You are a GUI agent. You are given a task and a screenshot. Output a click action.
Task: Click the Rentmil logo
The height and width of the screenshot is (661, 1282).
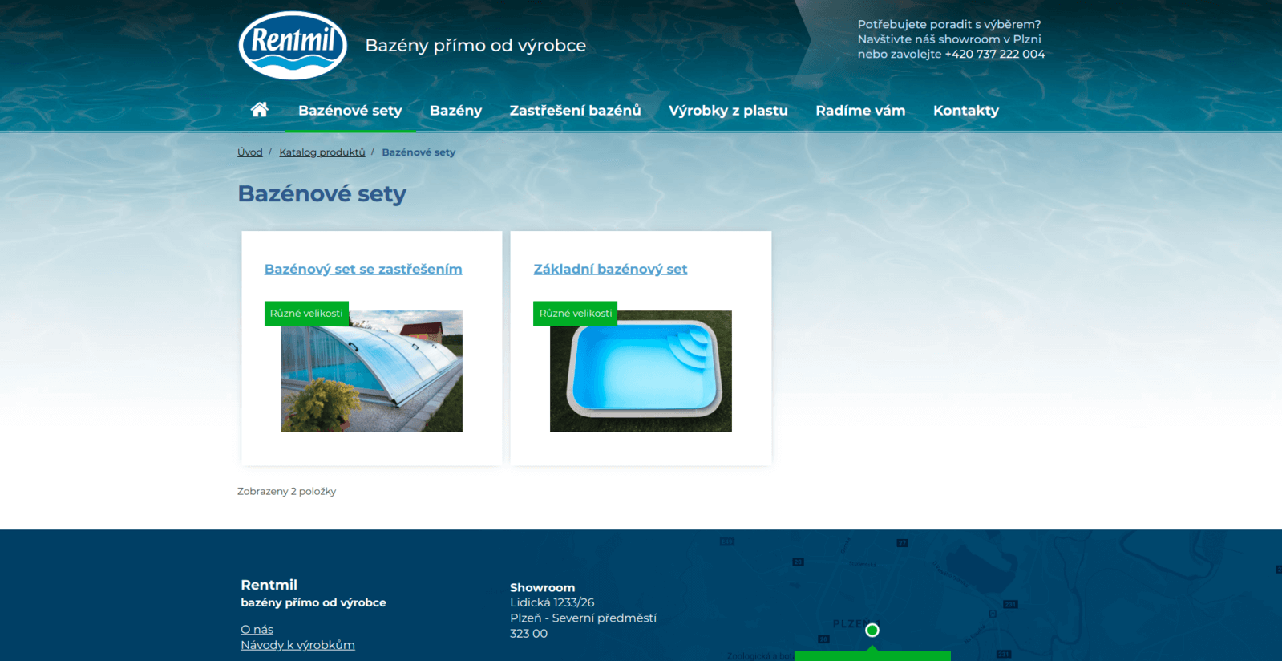[293, 46]
